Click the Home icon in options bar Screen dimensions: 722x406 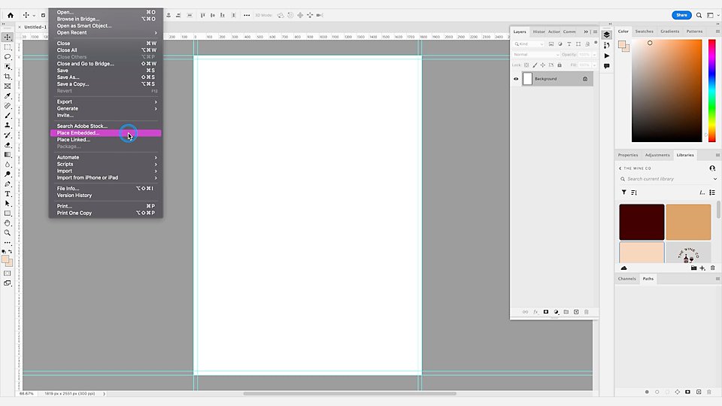click(x=10, y=15)
